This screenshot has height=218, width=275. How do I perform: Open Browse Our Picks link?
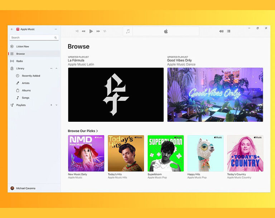(83, 131)
